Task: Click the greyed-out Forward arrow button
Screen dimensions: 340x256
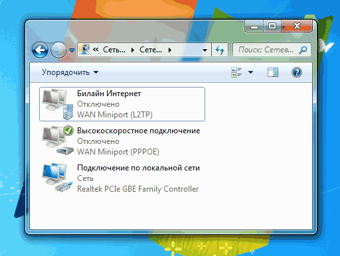Action: click(58, 50)
